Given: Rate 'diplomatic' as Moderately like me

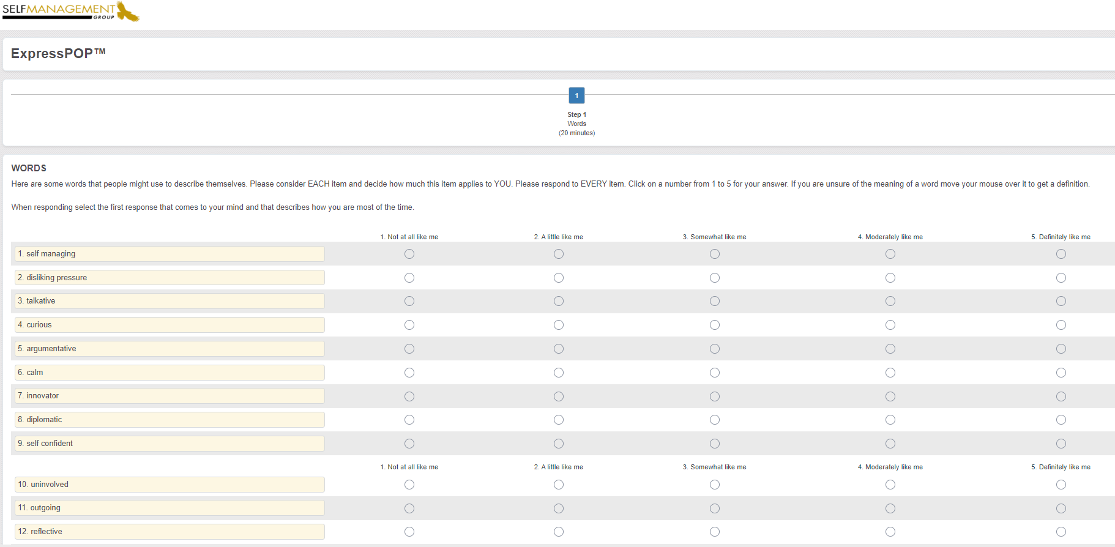Looking at the screenshot, I should click(890, 420).
